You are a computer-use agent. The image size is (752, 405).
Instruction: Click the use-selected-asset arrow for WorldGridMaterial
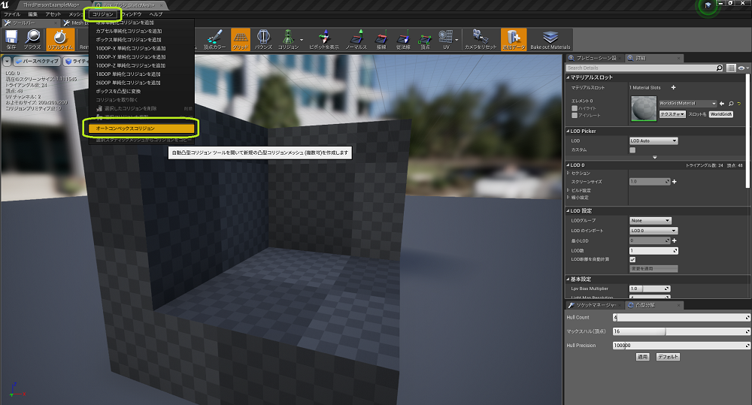point(722,104)
